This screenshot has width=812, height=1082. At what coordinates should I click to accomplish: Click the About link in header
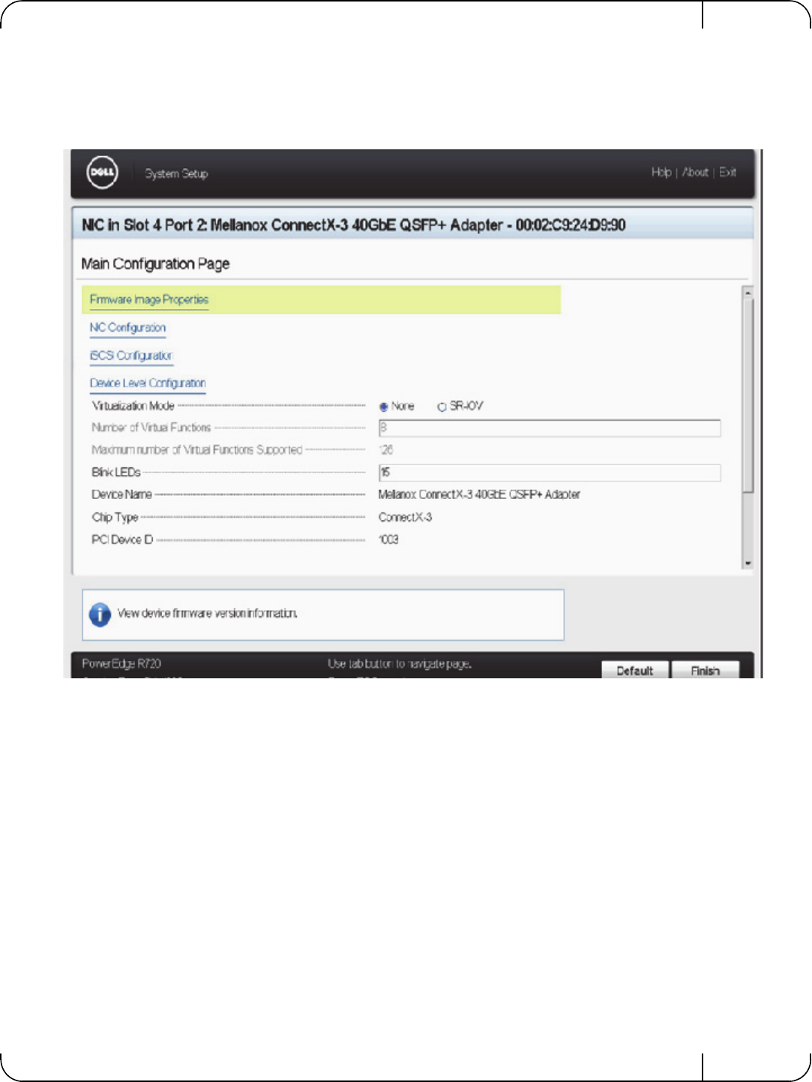tap(695, 172)
